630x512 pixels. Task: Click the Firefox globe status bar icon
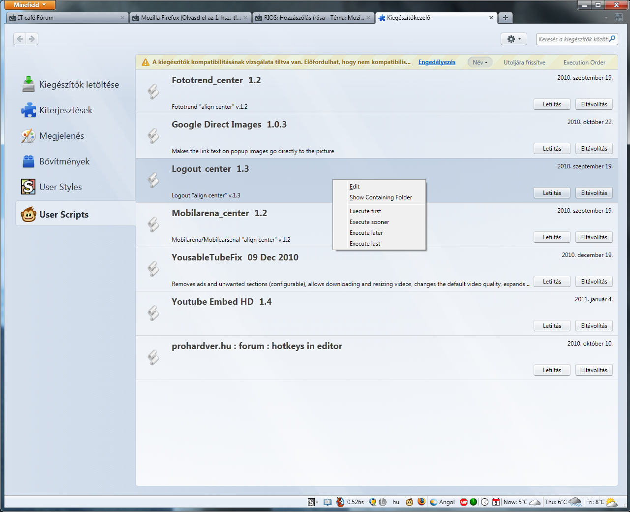[x=421, y=502]
